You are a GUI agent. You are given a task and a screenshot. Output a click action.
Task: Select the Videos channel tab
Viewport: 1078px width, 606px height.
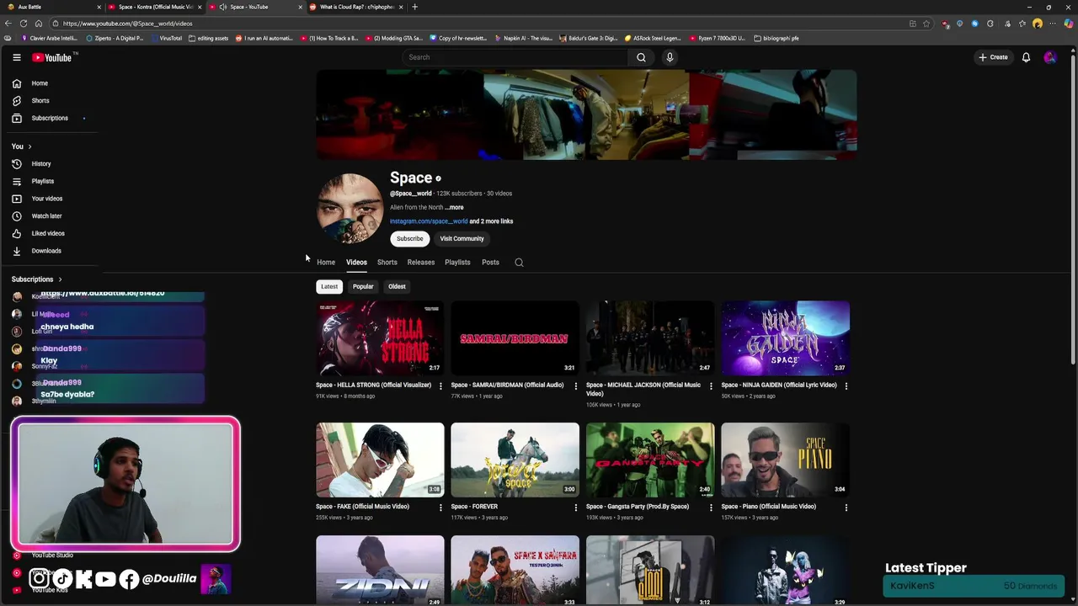pos(356,263)
